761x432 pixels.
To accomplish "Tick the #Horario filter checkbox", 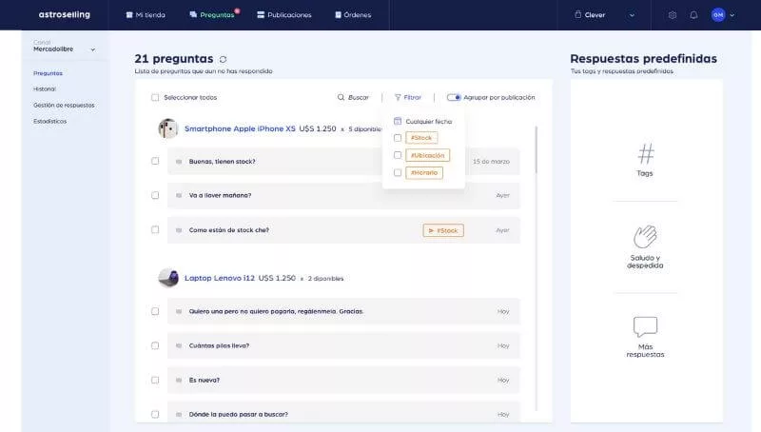I will [398, 172].
